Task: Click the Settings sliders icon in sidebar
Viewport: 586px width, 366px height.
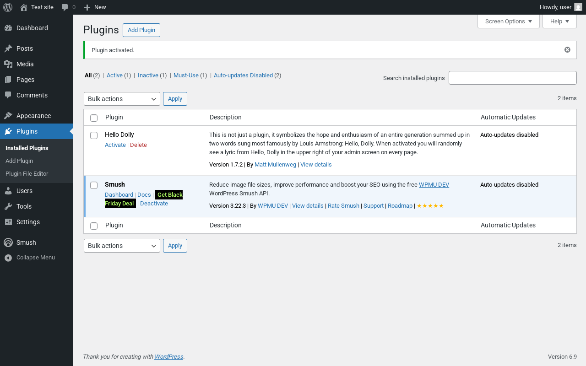Action: tap(8, 222)
